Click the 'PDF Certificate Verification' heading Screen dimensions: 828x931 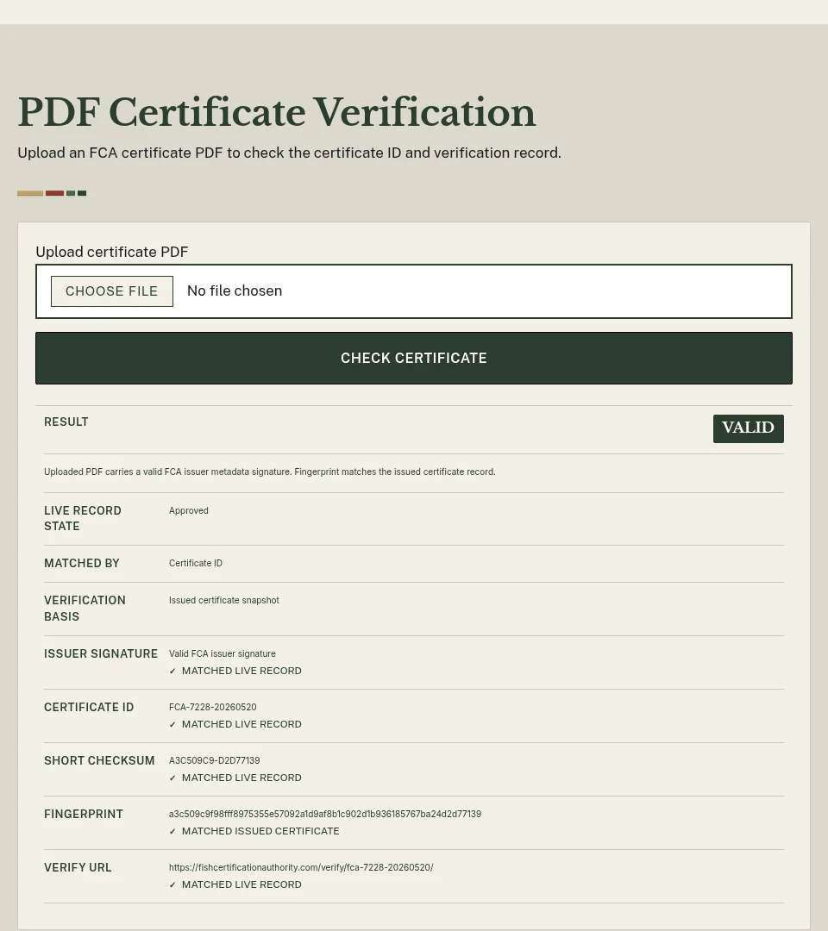277,111
